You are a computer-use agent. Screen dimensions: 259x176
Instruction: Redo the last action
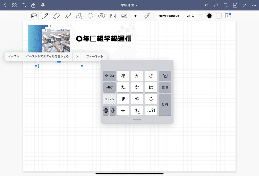[x=216, y=5]
